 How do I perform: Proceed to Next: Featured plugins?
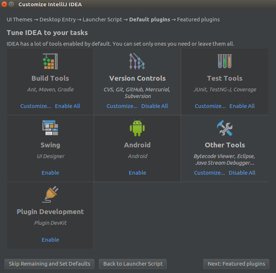pos(237,264)
